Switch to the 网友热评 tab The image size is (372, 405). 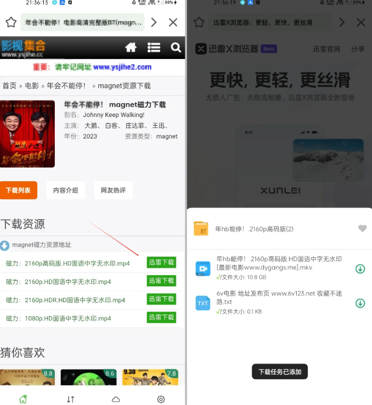(113, 191)
